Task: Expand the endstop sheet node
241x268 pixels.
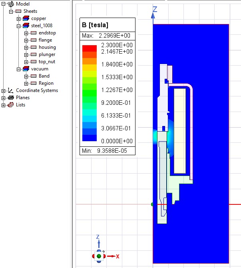Action: (26, 33)
